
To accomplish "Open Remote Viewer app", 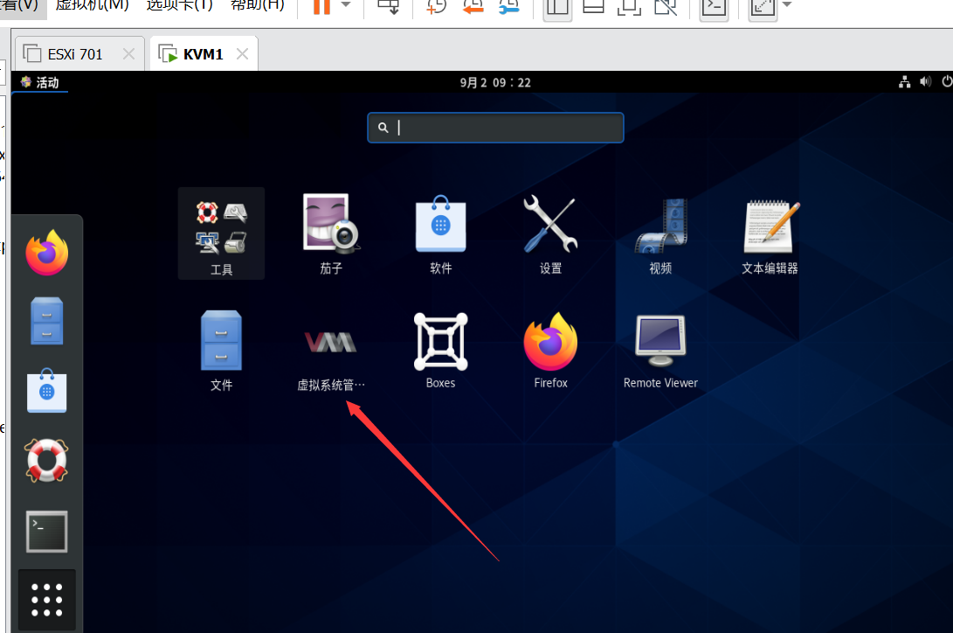I will click(x=660, y=351).
